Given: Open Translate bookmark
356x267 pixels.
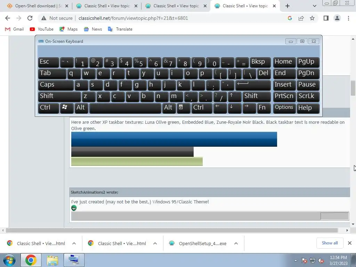Looking at the screenshot, I should click(x=120, y=29).
